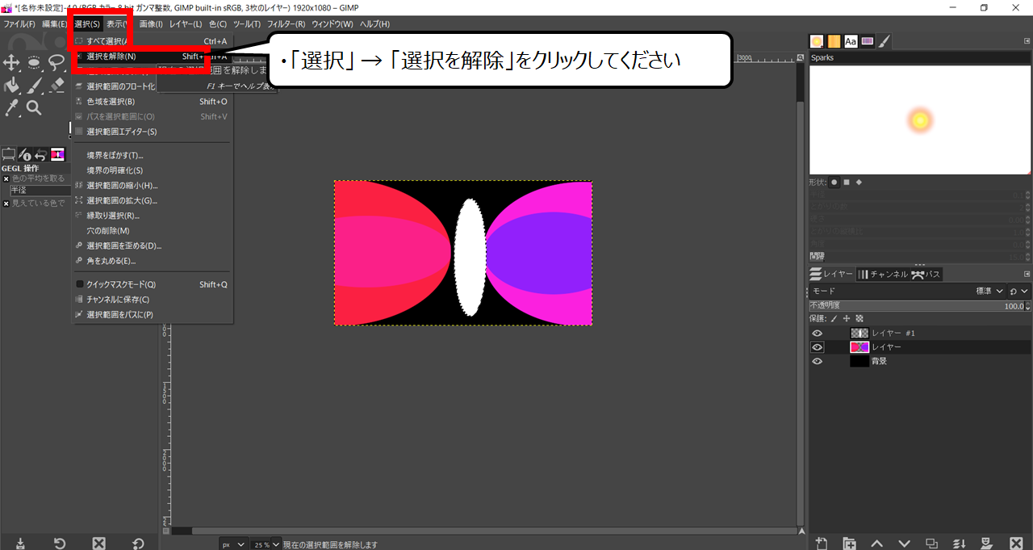
Task: Step the 不透明度 opacity value spinner
Action: tap(1027, 305)
